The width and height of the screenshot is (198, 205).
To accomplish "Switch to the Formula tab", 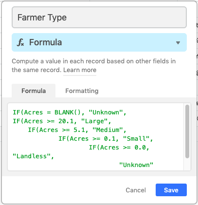I will tap(34, 91).
